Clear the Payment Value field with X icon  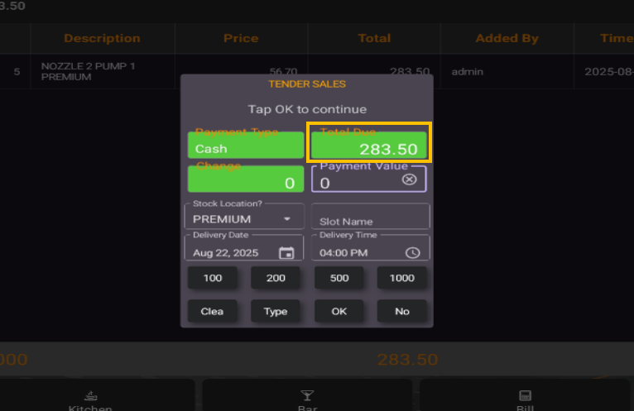409,179
